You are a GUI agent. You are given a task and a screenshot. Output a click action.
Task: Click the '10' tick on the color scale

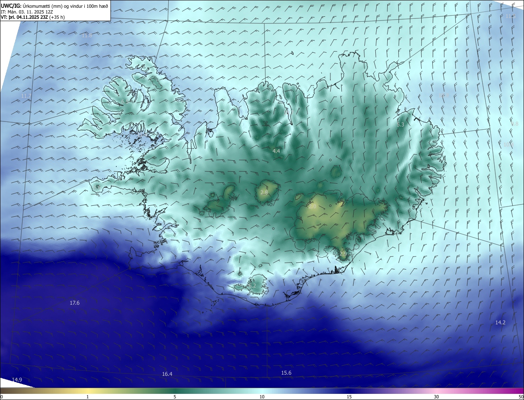pyautogui.click(x=262, y=397)
